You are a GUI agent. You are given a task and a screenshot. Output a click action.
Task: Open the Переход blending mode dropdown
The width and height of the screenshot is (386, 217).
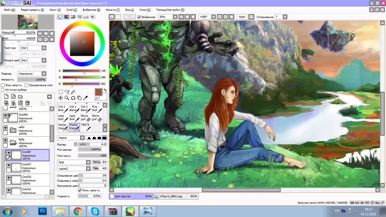click(32, 74)
